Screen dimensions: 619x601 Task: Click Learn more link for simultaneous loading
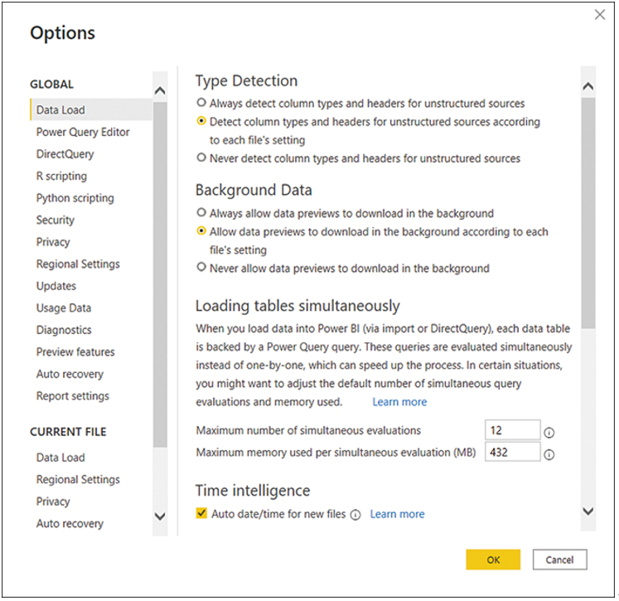click(x=399, y=402)
